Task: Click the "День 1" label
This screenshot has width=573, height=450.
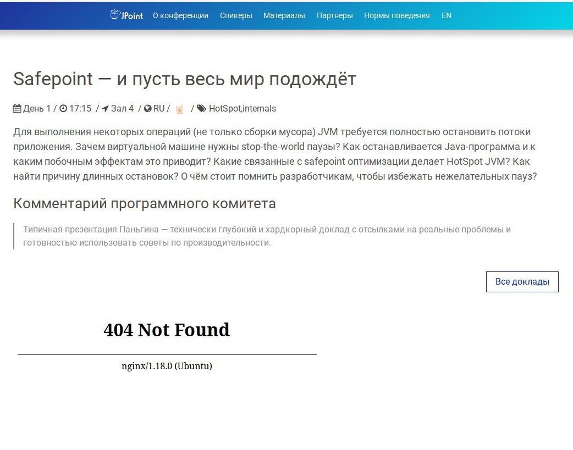Action: coord(37,108)
